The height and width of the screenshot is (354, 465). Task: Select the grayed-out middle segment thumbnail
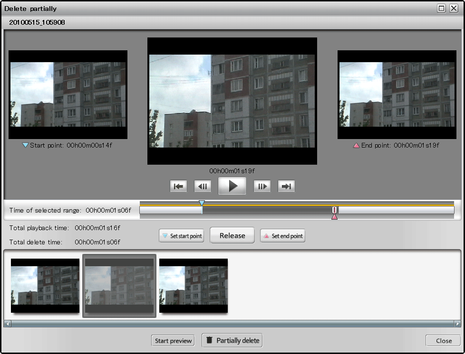(119, 286)
